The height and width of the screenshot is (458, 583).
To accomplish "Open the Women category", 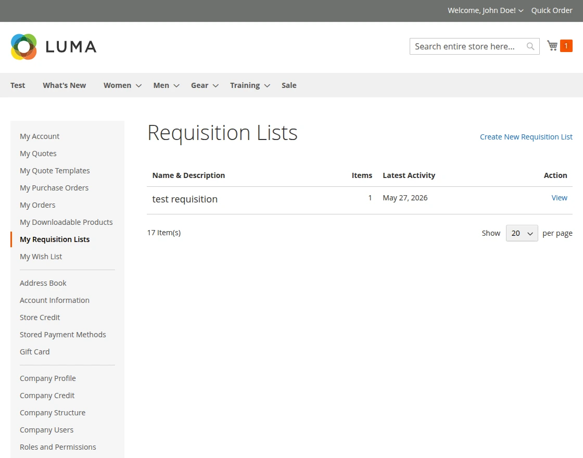I will pyautogui.click(x=117, y=85).
